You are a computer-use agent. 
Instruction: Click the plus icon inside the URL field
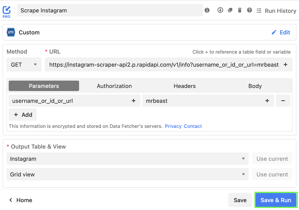coord(286,65)
